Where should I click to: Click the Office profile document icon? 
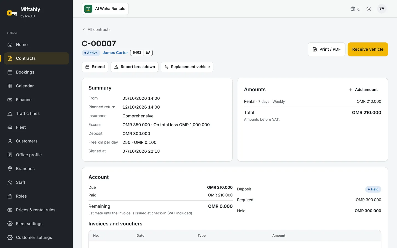click(10, 155)
